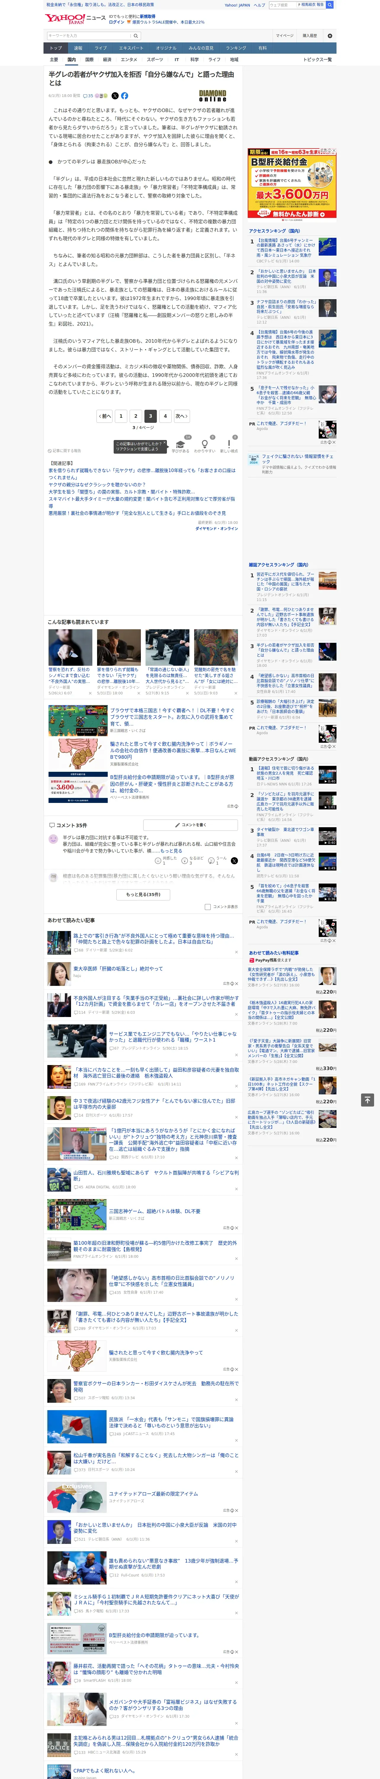Open the article's comment count icon

tap(88, 96)
